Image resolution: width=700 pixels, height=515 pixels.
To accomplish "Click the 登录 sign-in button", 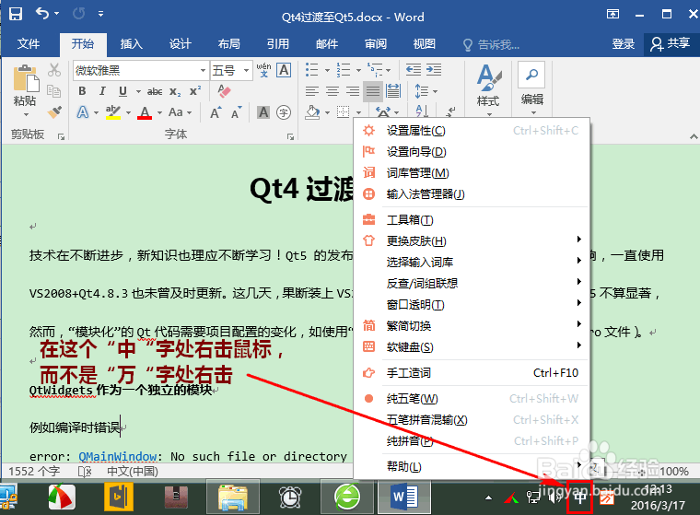I will coord(623,44).
